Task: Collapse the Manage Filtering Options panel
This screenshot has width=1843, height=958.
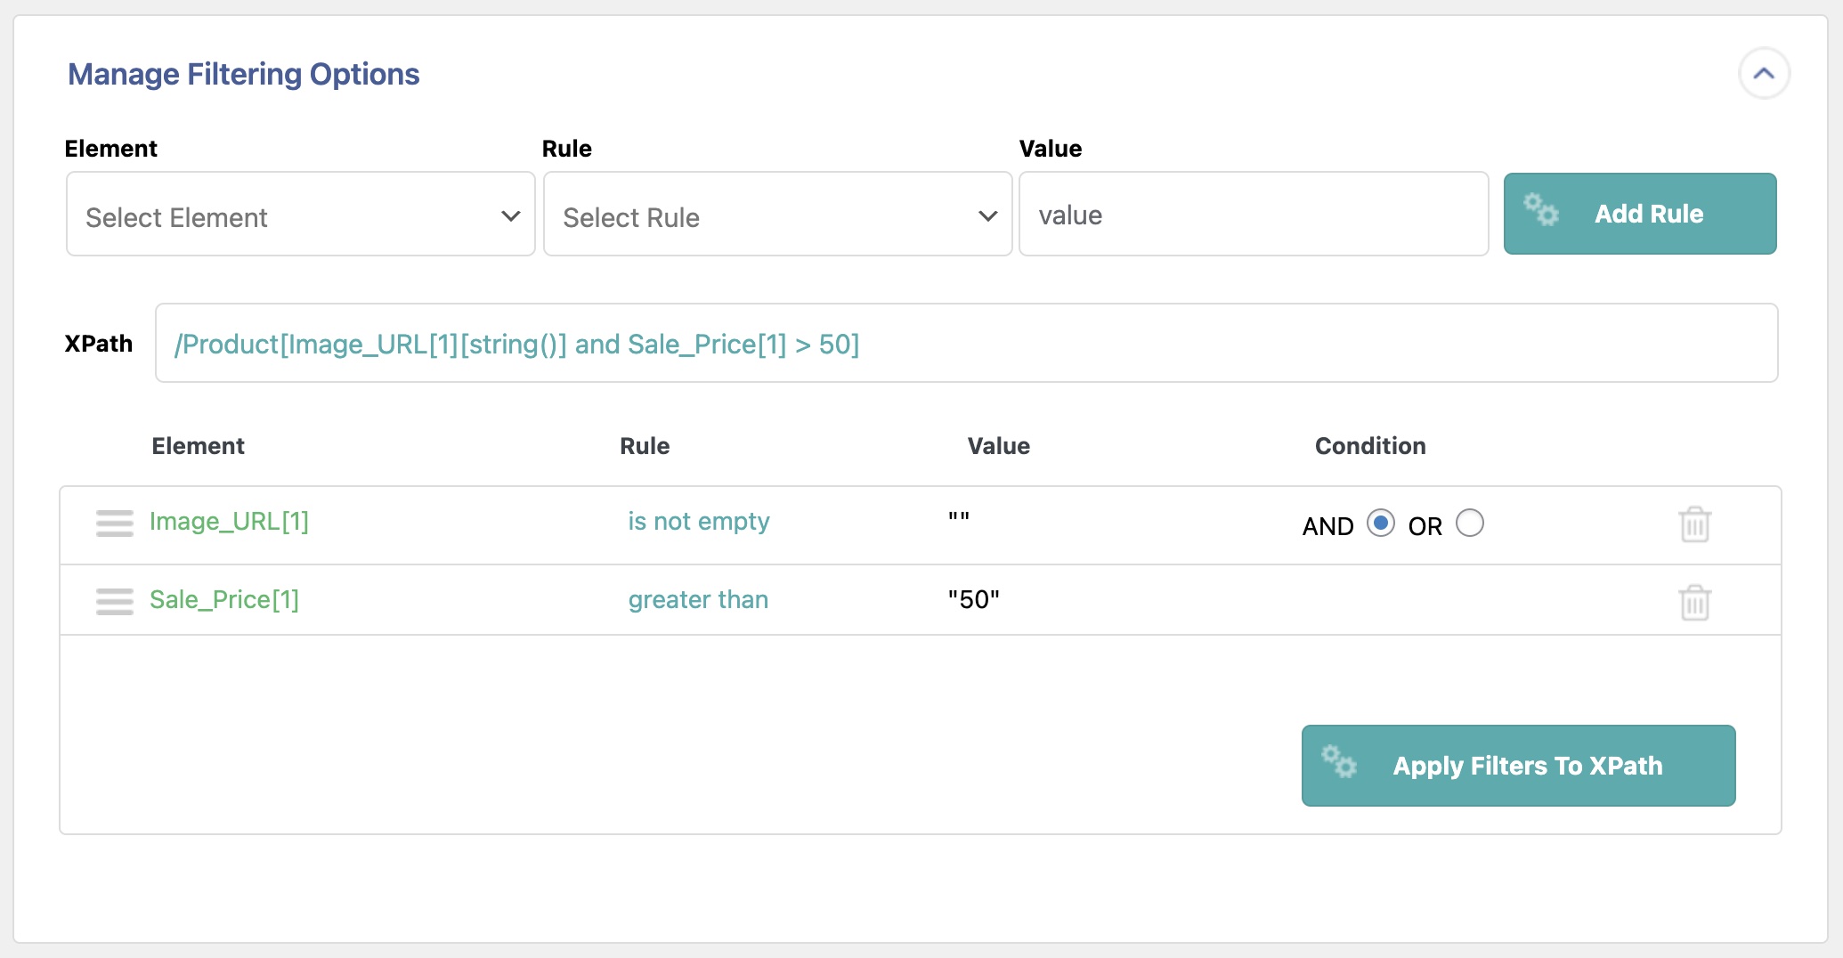Action: (1763, 74)
